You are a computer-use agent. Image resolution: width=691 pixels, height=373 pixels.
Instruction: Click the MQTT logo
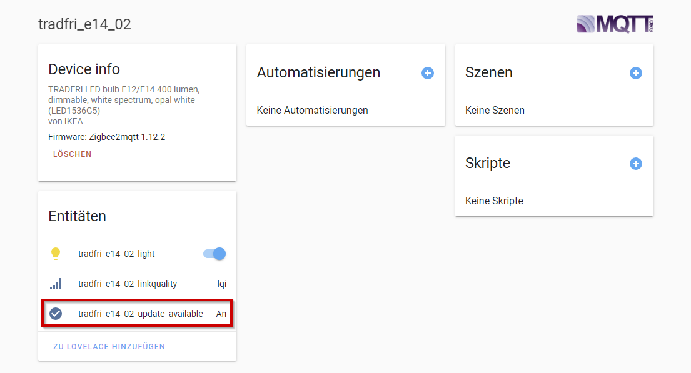coord(615,24)
